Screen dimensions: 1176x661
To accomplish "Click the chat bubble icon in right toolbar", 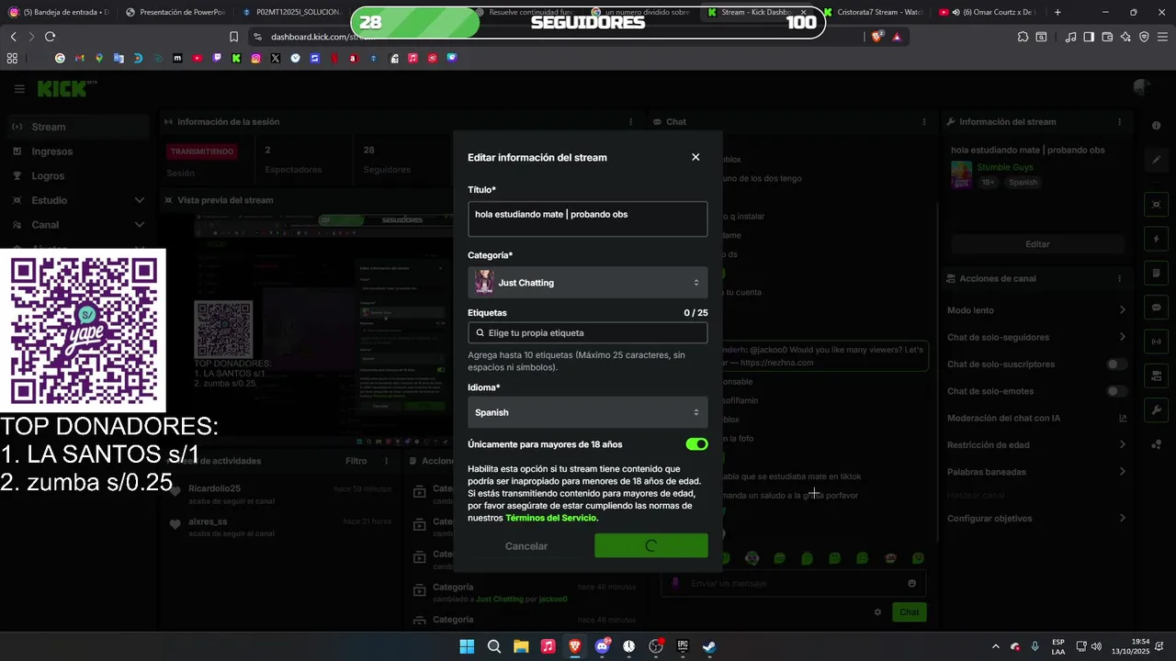I will click(x=1156, y=308).
